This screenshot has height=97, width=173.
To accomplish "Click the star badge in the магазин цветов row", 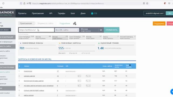I will (x=79, y=76).
